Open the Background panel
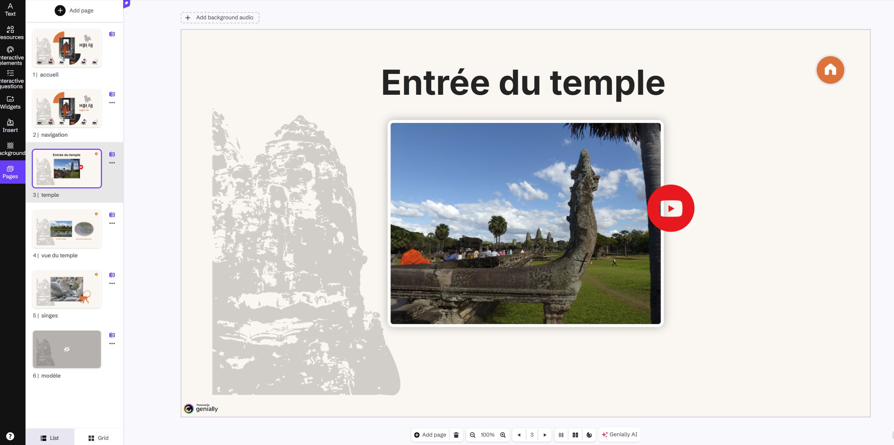 (x=10, y=149)
